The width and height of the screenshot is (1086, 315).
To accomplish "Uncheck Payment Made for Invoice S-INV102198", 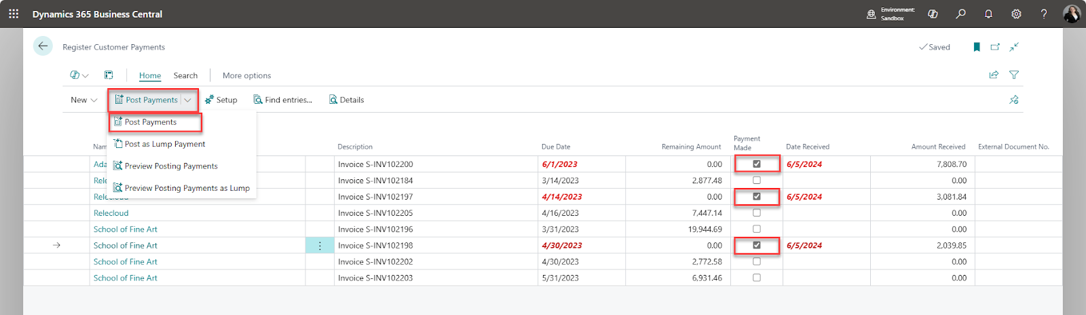I will coord(757,245).
